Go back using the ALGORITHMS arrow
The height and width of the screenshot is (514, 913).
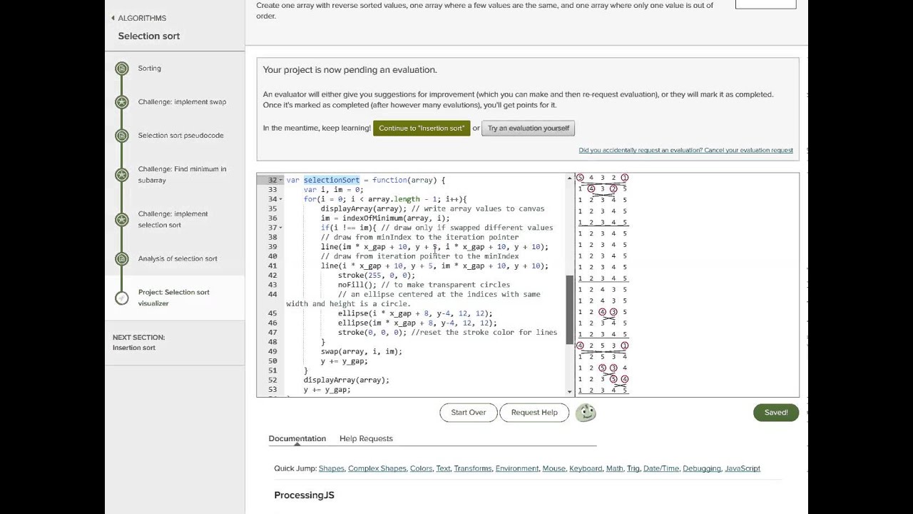113,18
